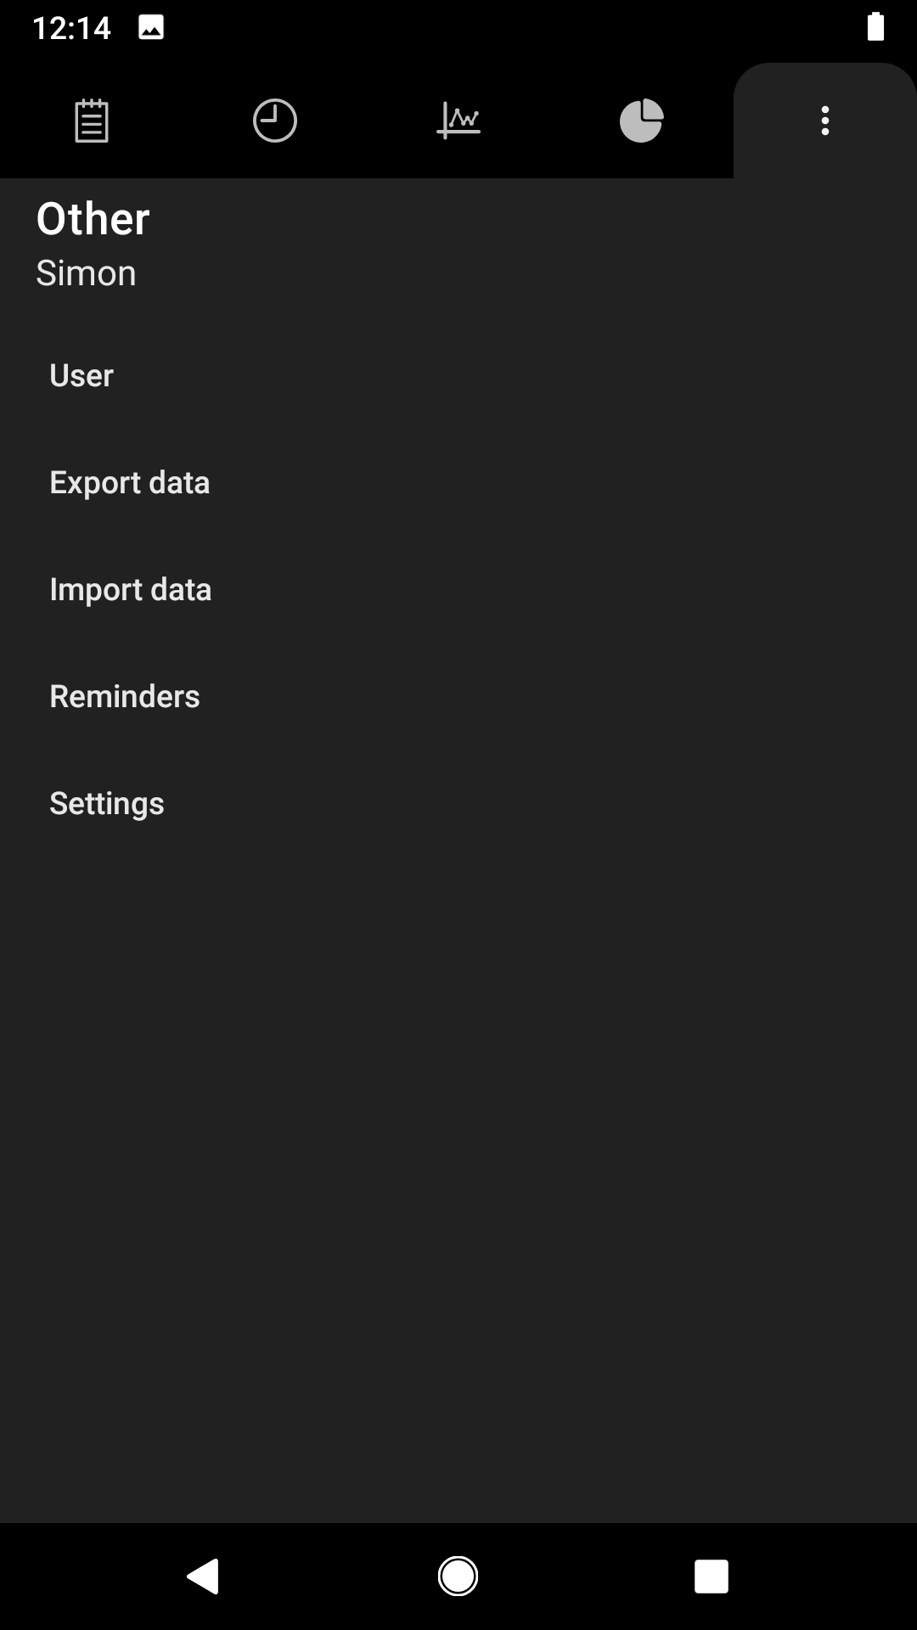Open recent apps with the square button
The width and height of the screenshot is (917, 1630).
(712, 1577)
